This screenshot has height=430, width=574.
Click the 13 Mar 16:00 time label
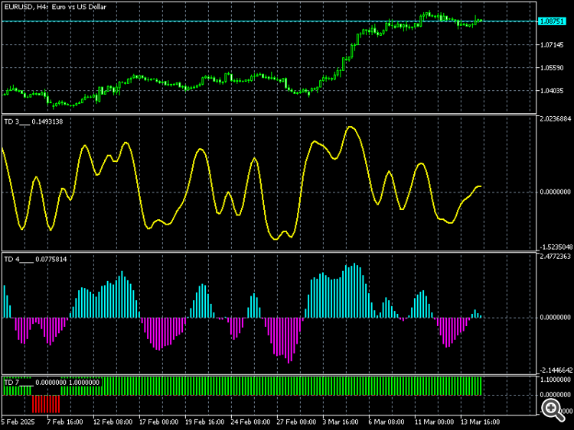coord(480,422)
